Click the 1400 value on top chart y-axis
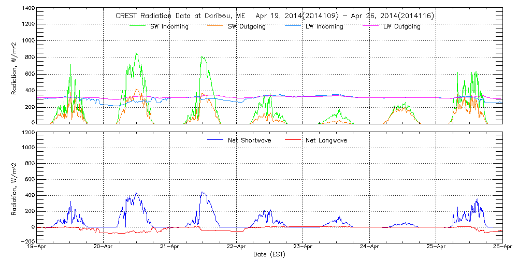Viewport: 518px width, 259px height. pos(28,9)
